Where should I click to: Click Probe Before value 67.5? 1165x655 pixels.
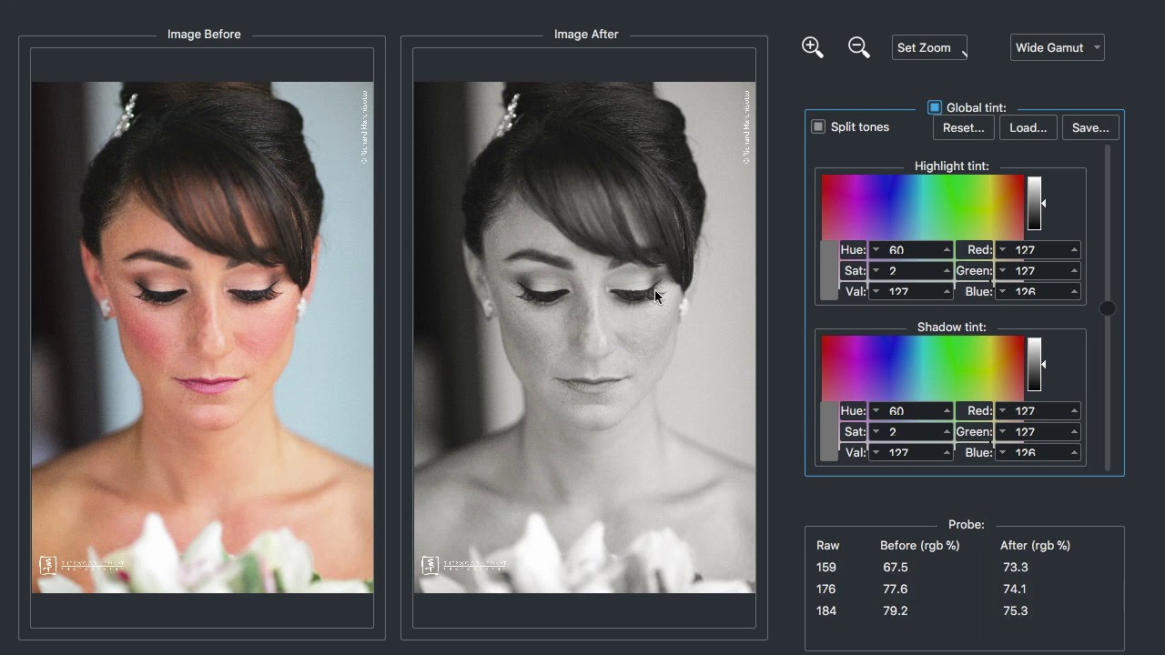pos(896,567)
